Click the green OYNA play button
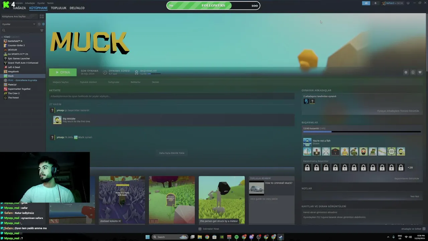 pyautogui.click(x=63, y=72)
